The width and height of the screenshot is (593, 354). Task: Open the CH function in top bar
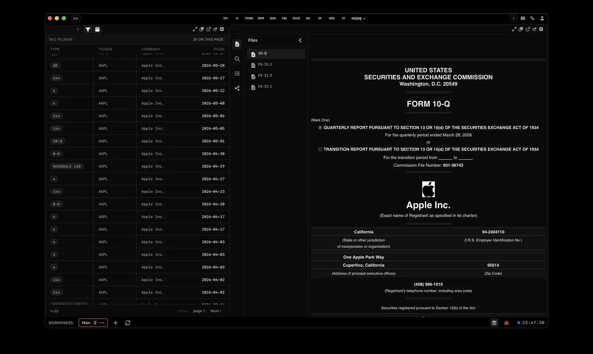click(225, 19)
